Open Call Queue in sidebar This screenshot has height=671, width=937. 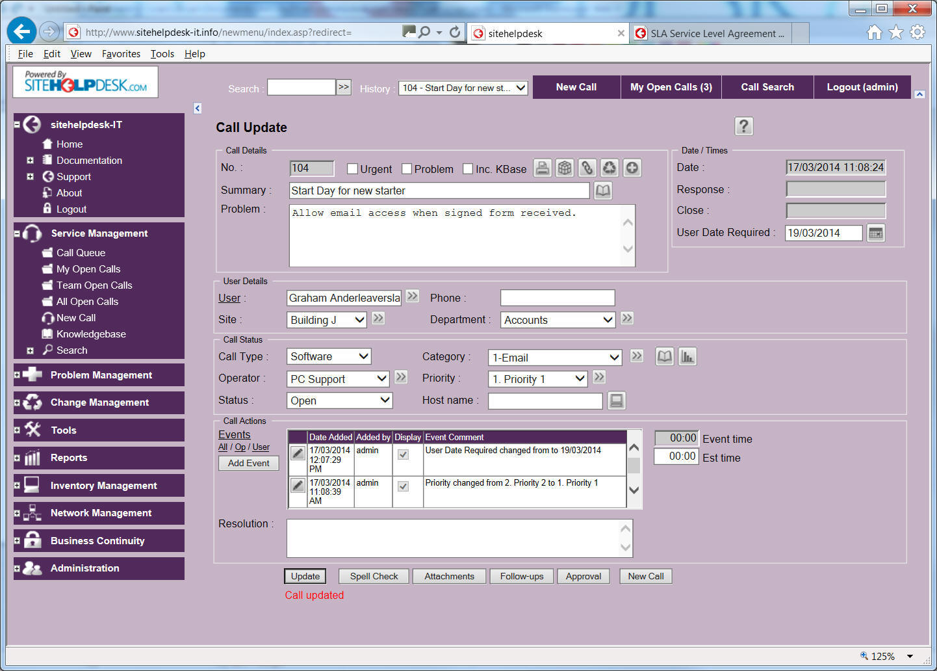81,253
